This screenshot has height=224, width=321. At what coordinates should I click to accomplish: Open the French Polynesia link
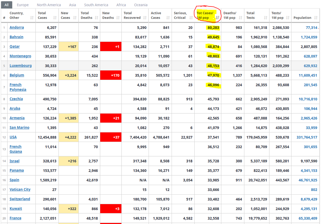[18, 87]
